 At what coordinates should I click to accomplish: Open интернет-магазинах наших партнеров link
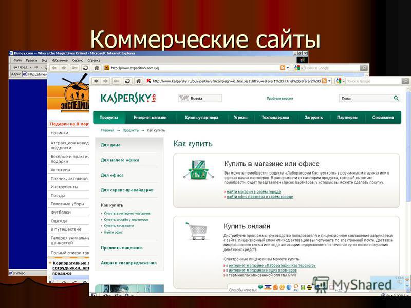coord(263,271)
